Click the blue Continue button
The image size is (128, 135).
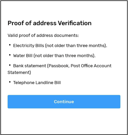[x=64, y=102]
